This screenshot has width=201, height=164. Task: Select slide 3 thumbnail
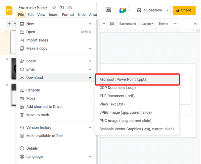(14, 95)
